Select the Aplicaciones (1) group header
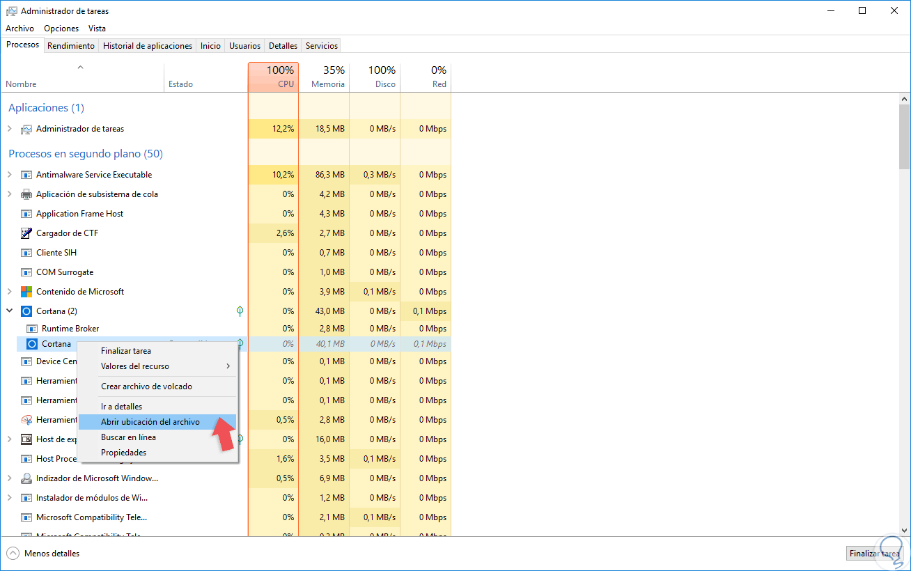 (46, 108)
